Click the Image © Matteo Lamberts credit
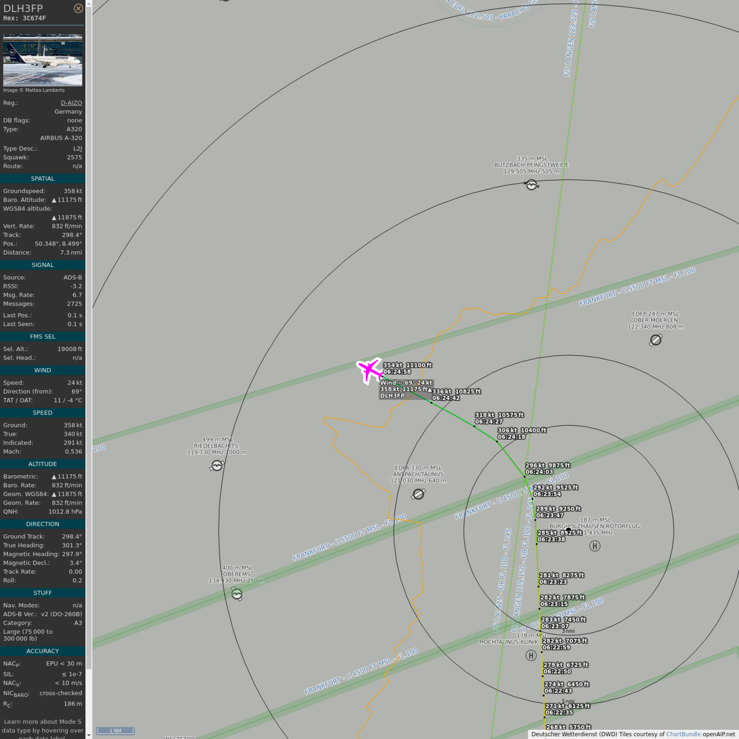Viewport: 739px width, 739px height. 34,90
